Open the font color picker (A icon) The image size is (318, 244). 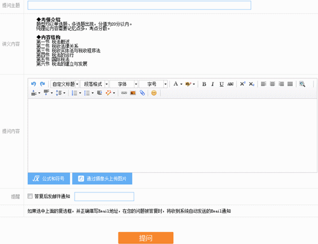(175, 84)
